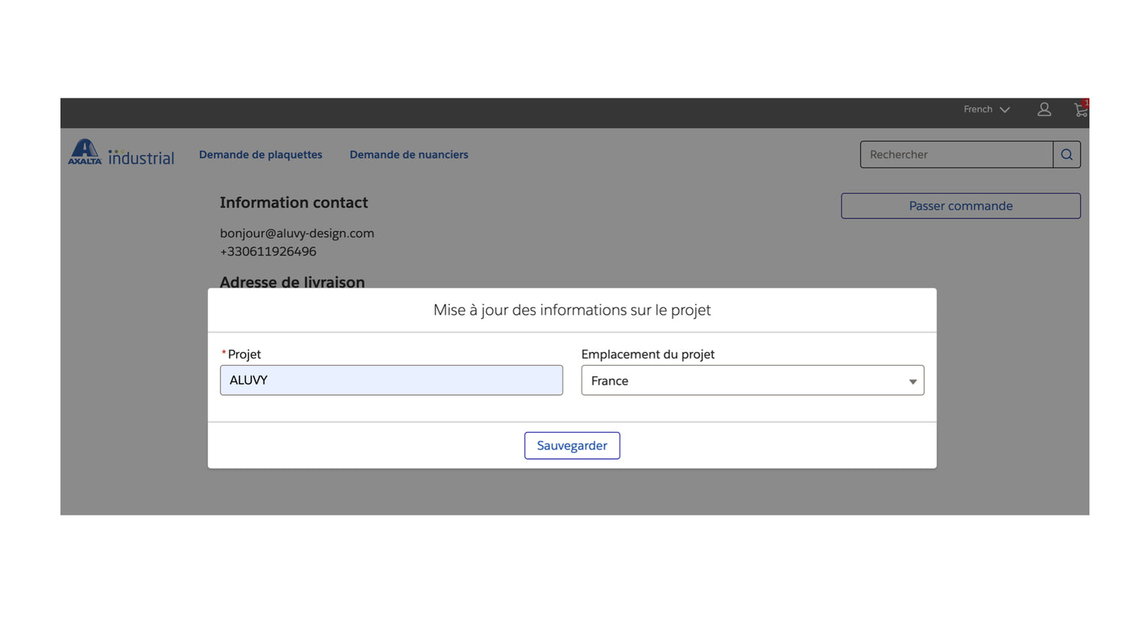
Task: Expand the French language selector
Action: pyautogui.click(x=978, y=110)
